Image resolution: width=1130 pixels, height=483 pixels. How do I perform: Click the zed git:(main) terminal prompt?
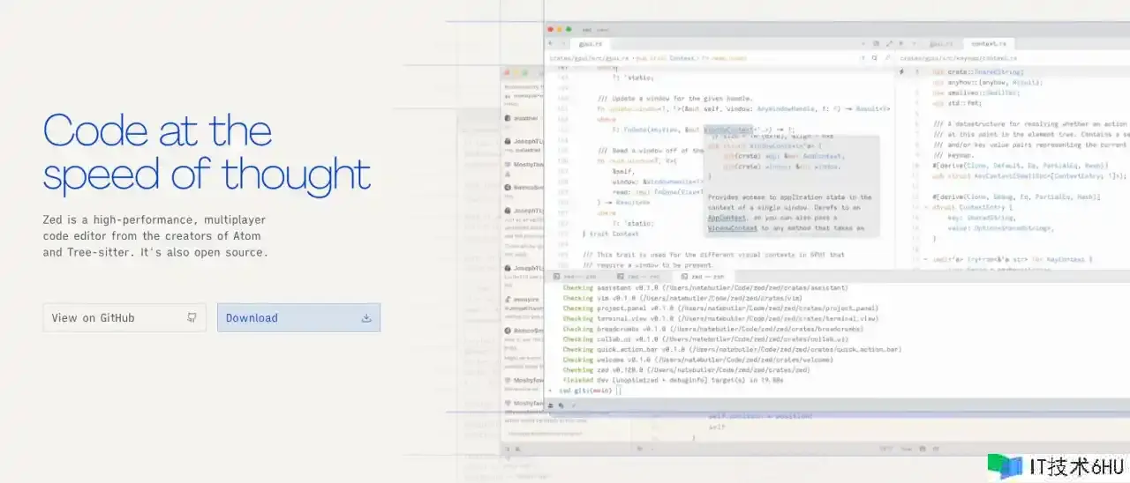[585, 390]
